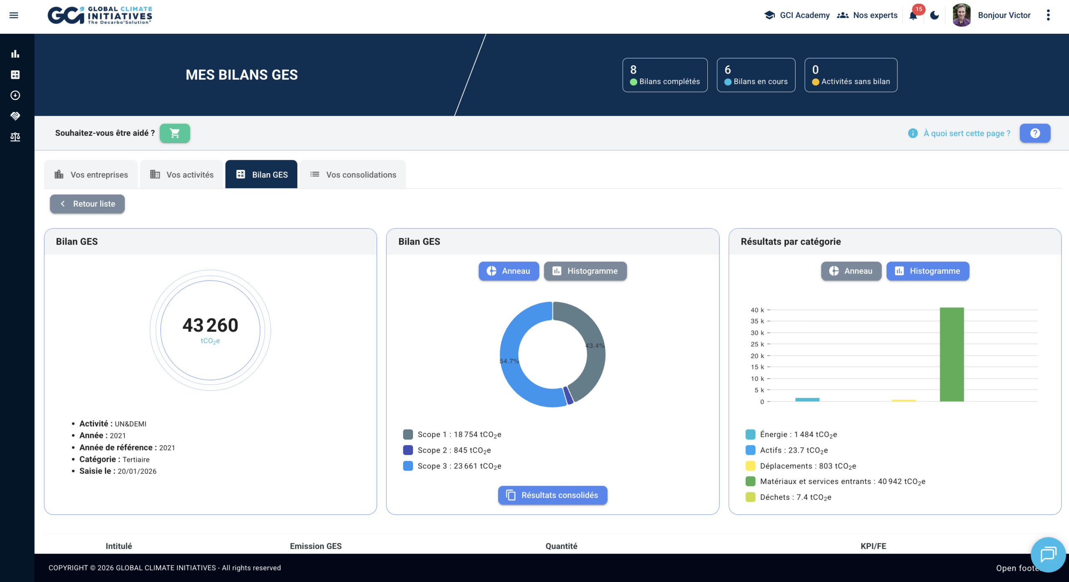Viewport: 1069px width, 582px height.
Task: Switch Résultats par catégorie to Anneau
Action: 851,271
